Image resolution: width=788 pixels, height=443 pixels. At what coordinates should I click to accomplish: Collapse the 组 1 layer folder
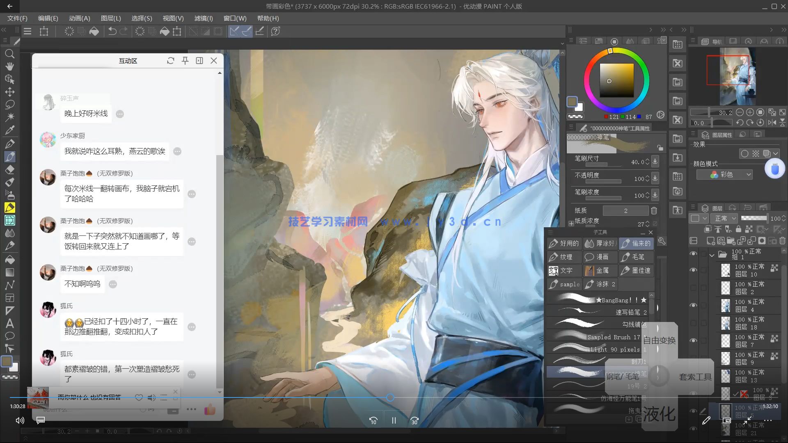click(712, 255)
